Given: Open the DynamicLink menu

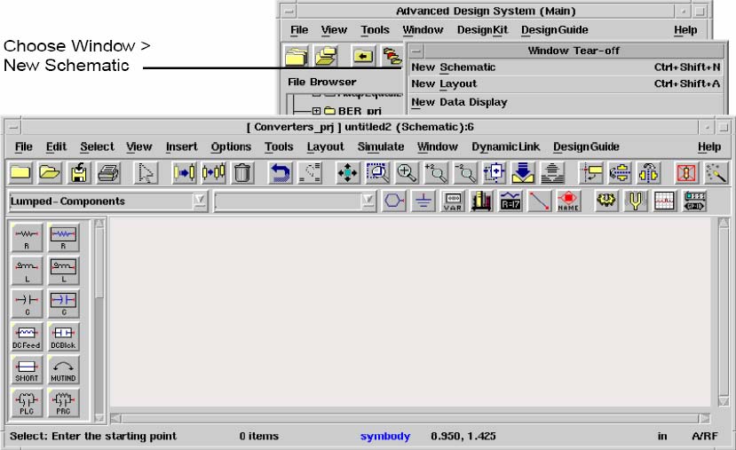Looking at the screenshot, I should 505,146.
